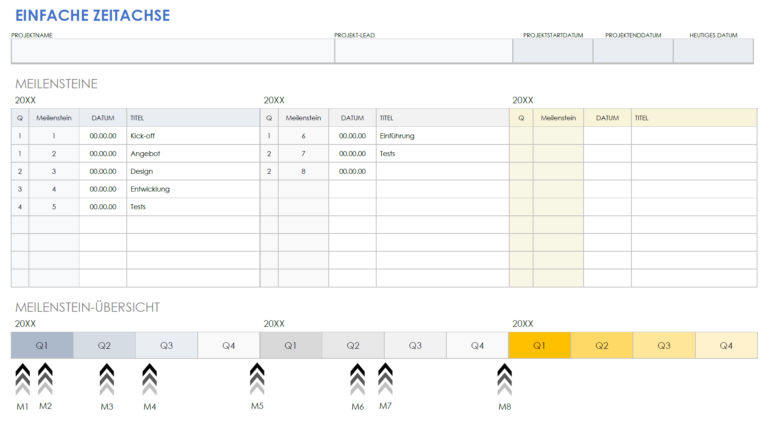Click the HEUTIGES DATUM field

(x=713, y=51)
